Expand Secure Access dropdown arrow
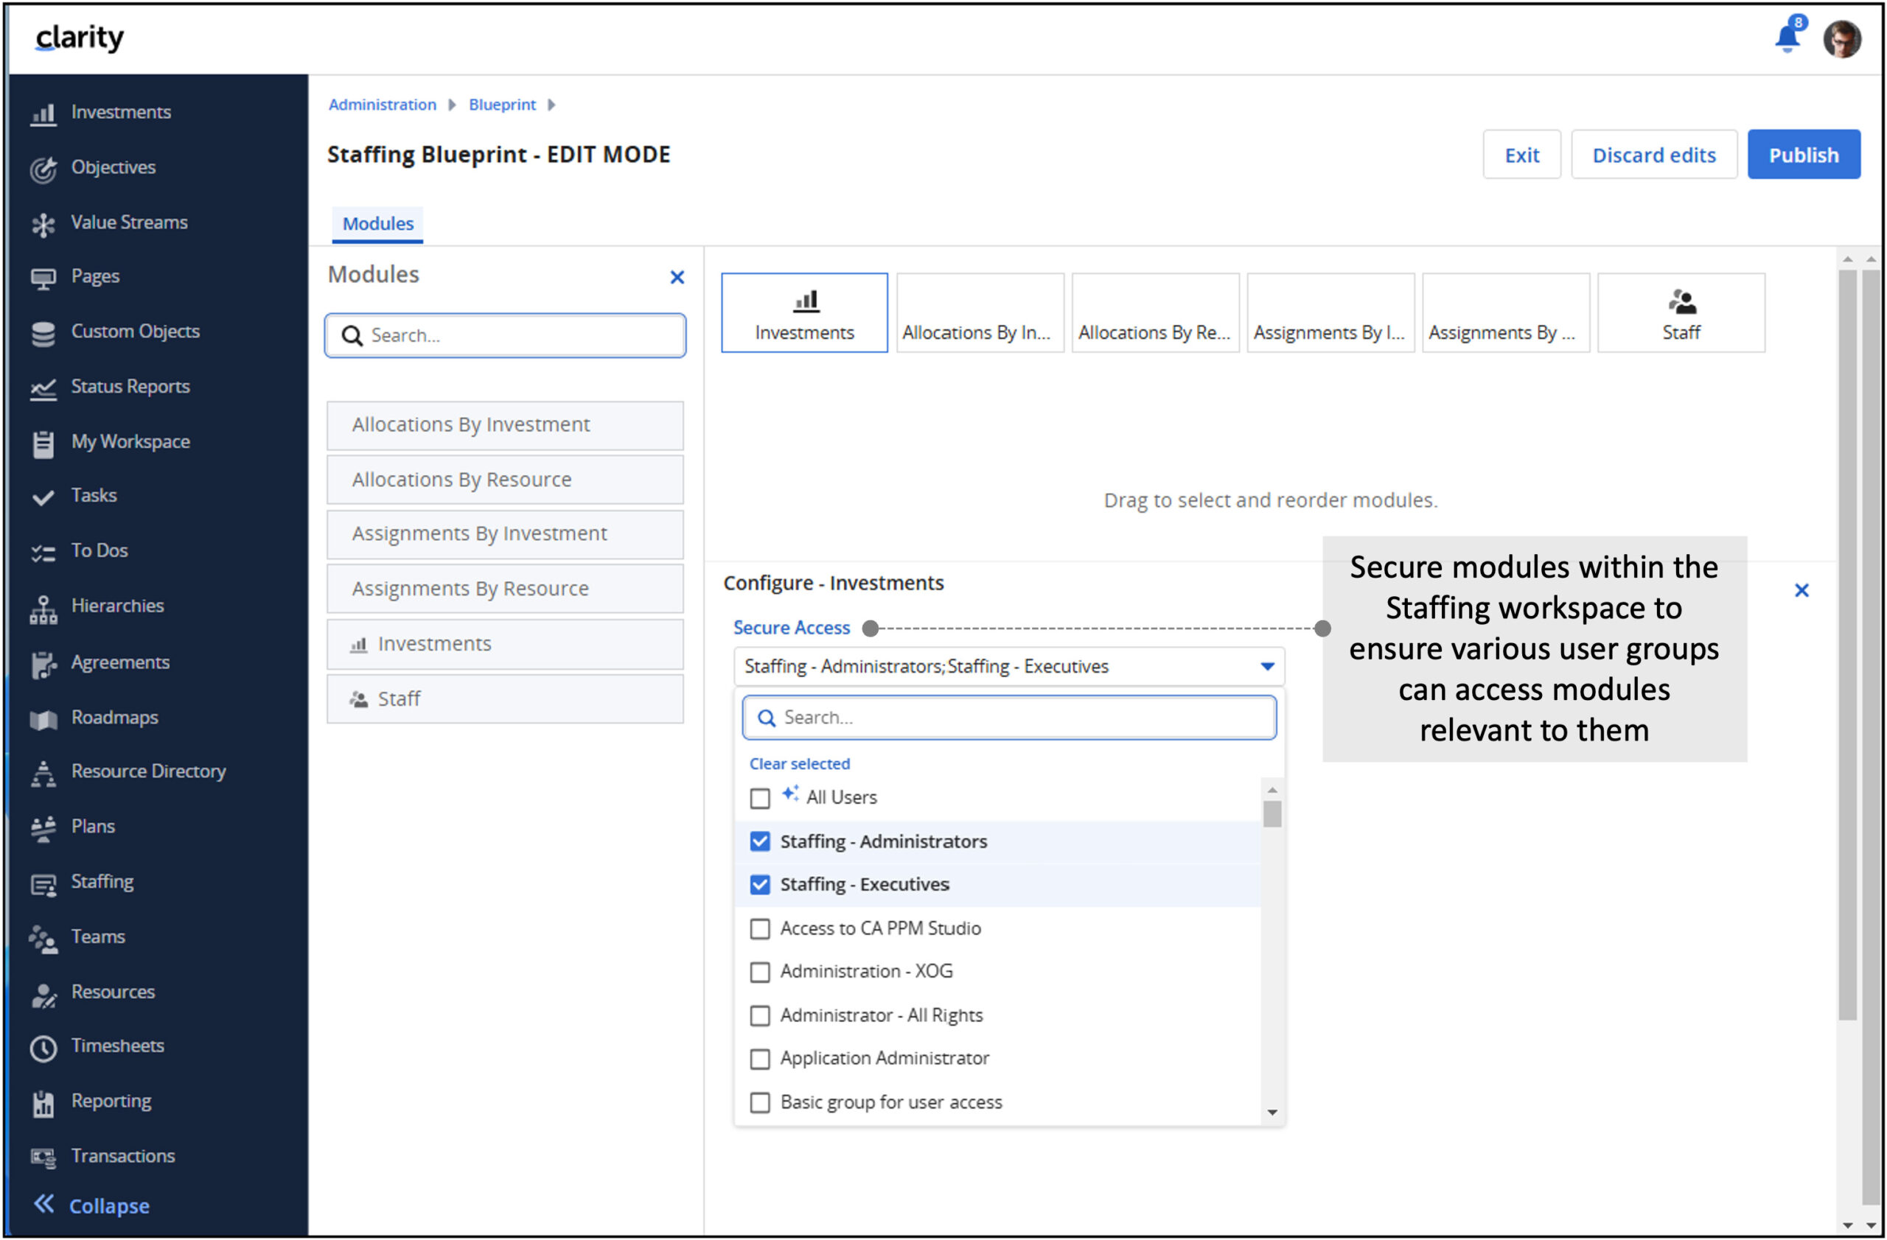 tap(1267, 666)
